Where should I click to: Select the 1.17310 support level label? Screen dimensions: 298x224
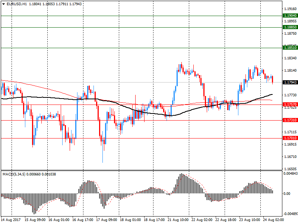pos(290,120)
